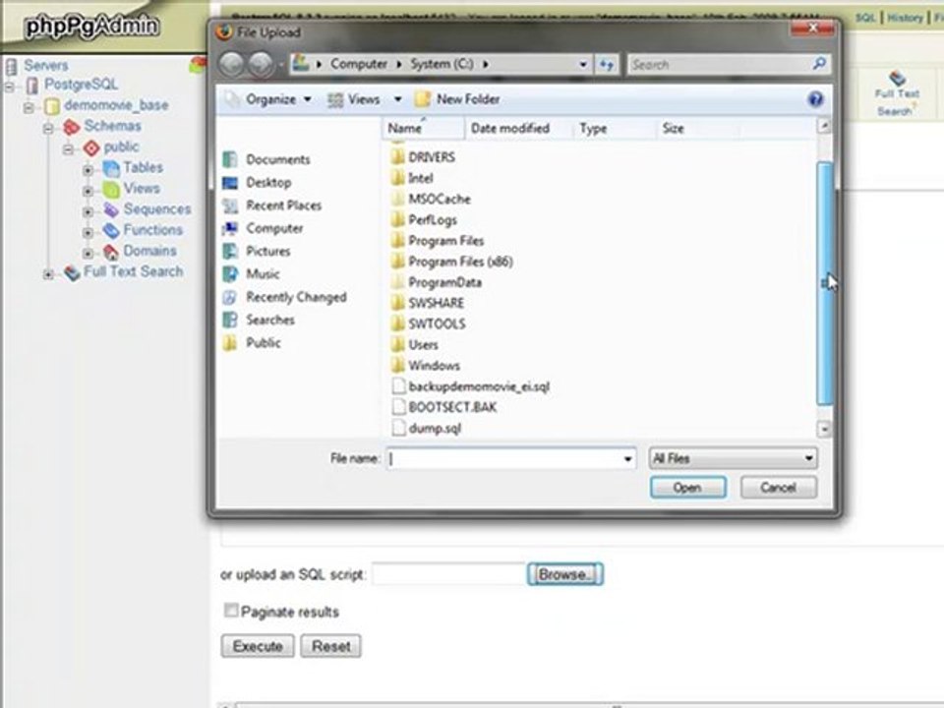Click the Sequences icon in tree

click(x=111, y=209)
